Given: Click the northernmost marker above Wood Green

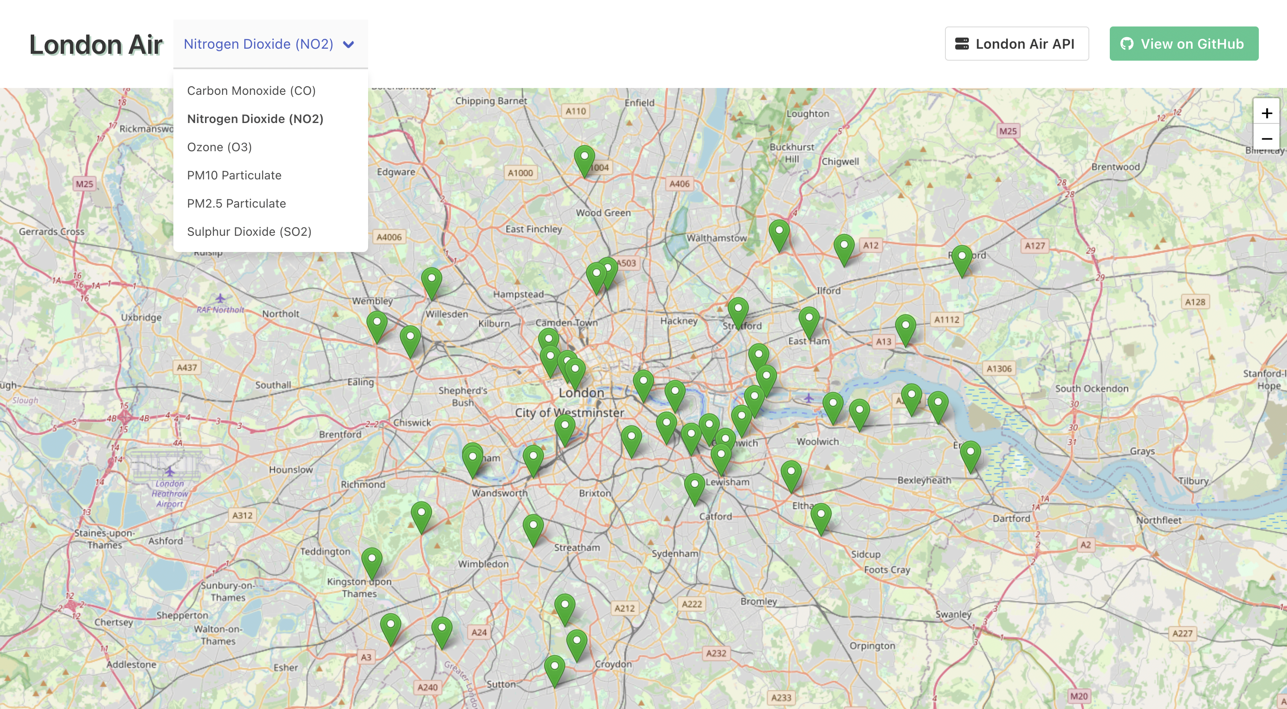Looking at the screenshot, I should 584,159.
